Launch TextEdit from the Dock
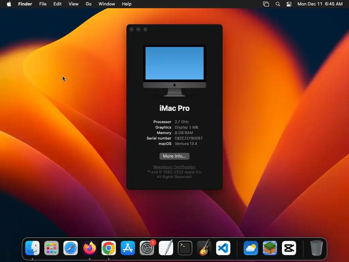Screen dimensions: 349x262 pyautogui.click(x=166, y=248)
